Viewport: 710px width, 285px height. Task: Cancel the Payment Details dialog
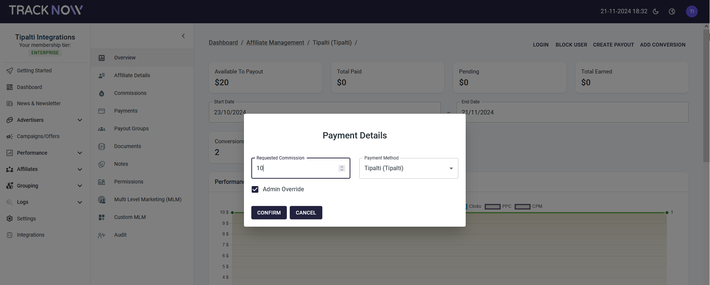coord(306,213)
